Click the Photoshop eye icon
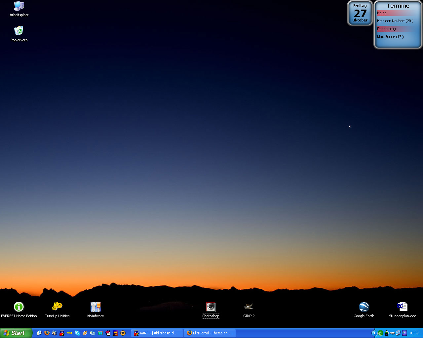This screenshot has width=423, height=338. click(211, 307)
